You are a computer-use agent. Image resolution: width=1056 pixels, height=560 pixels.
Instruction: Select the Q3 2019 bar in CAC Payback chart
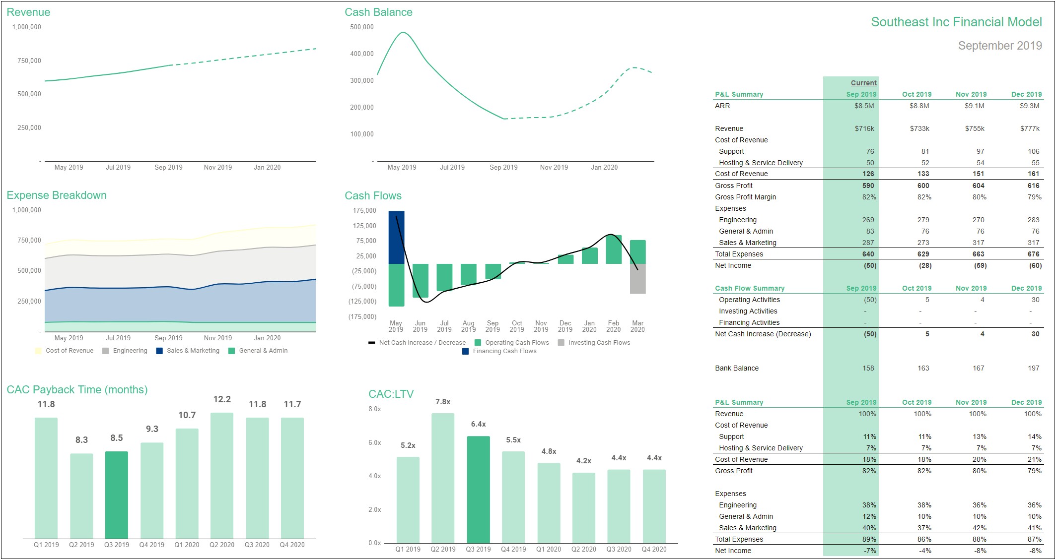[x=117, y=495]
